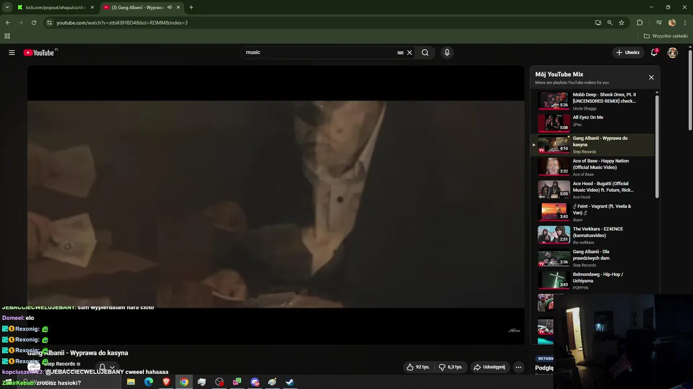Reload the page with refresh icon
The height and width of the screenshot is (389, 693).
[34, 23]
